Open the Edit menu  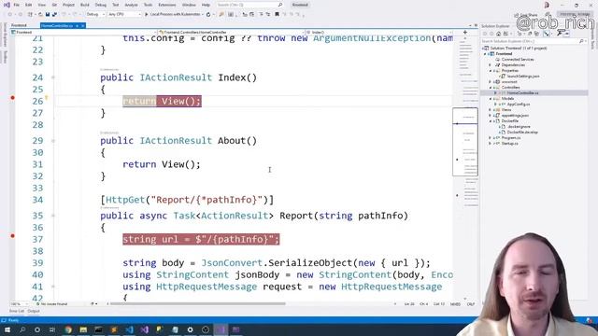tap(29, 5)
